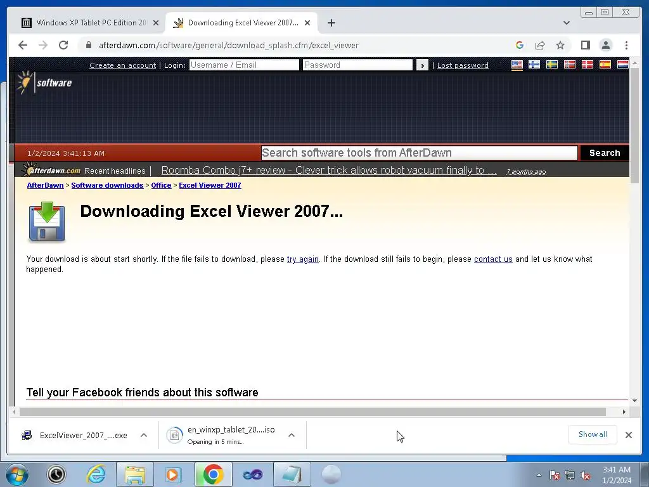Viewport: 649px width, 487px height.
Task: Select the Finnish flag language icon
Action: [x=534, y=65]
